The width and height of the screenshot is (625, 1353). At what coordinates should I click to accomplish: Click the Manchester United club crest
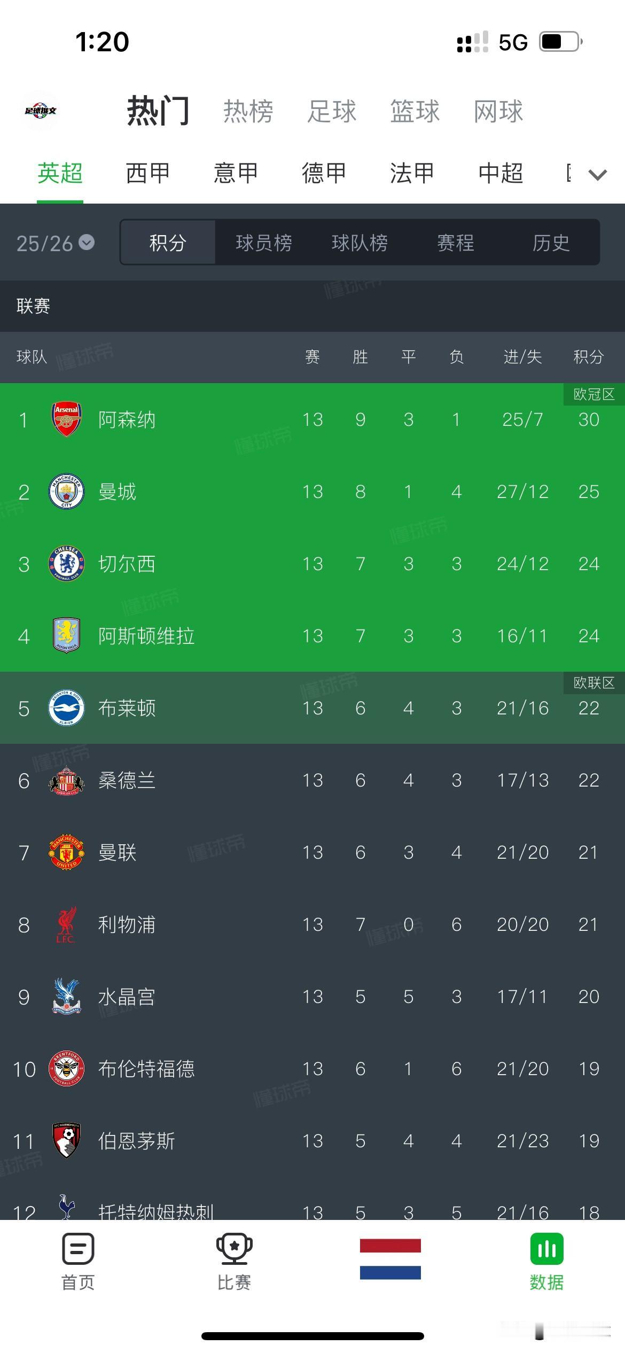coord(66,853)
